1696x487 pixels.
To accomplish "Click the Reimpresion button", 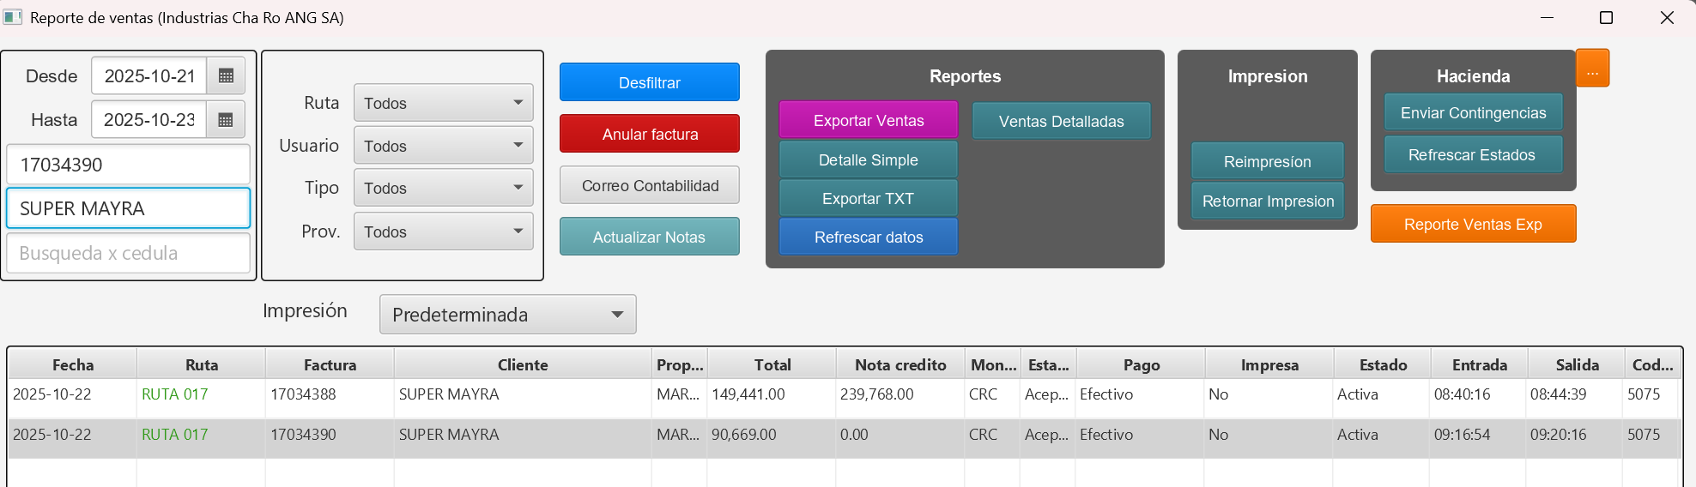I will [1267, 161].
